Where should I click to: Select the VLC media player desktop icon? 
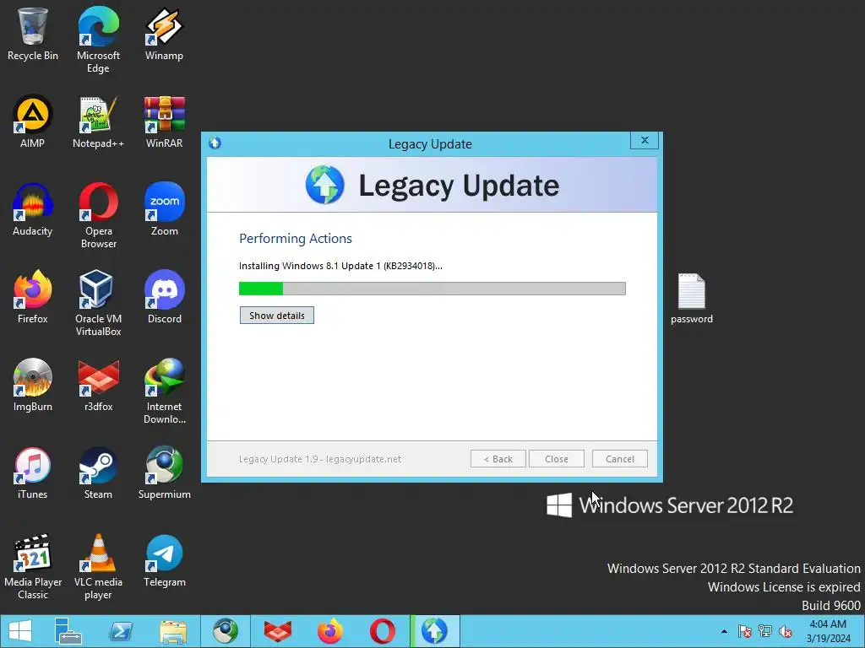[x=98, y=566]
